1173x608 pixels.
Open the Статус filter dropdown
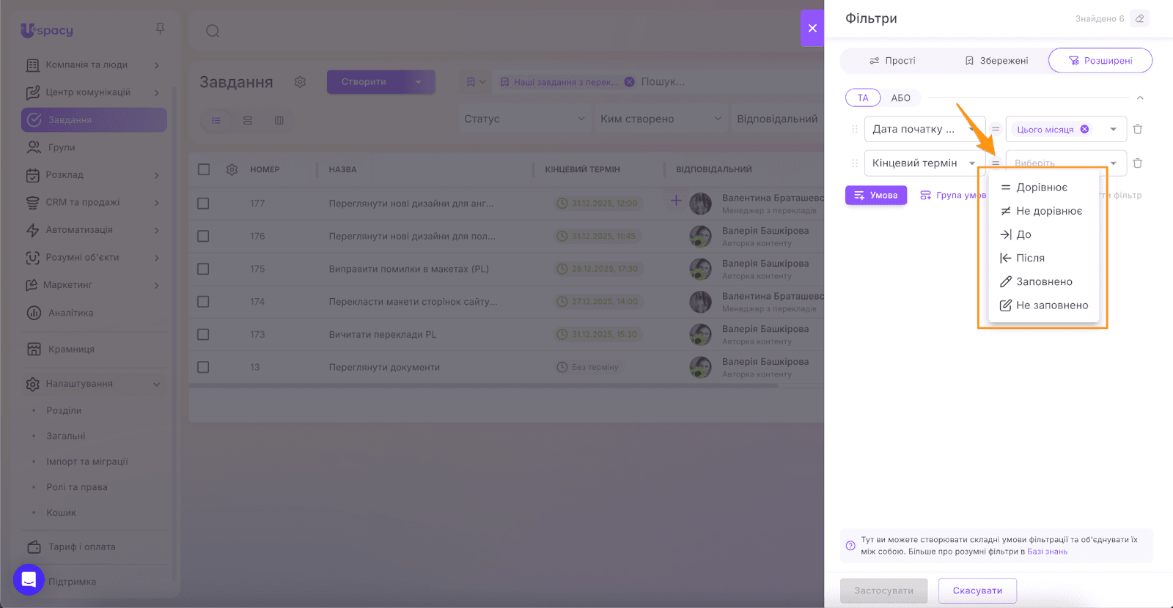pyautogui.click(x=523, y=119)
